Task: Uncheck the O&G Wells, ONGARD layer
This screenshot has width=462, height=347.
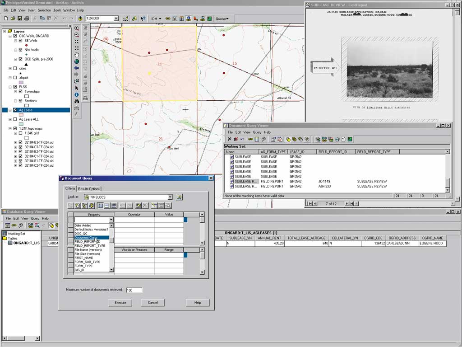Action: [x=15, y=36]
